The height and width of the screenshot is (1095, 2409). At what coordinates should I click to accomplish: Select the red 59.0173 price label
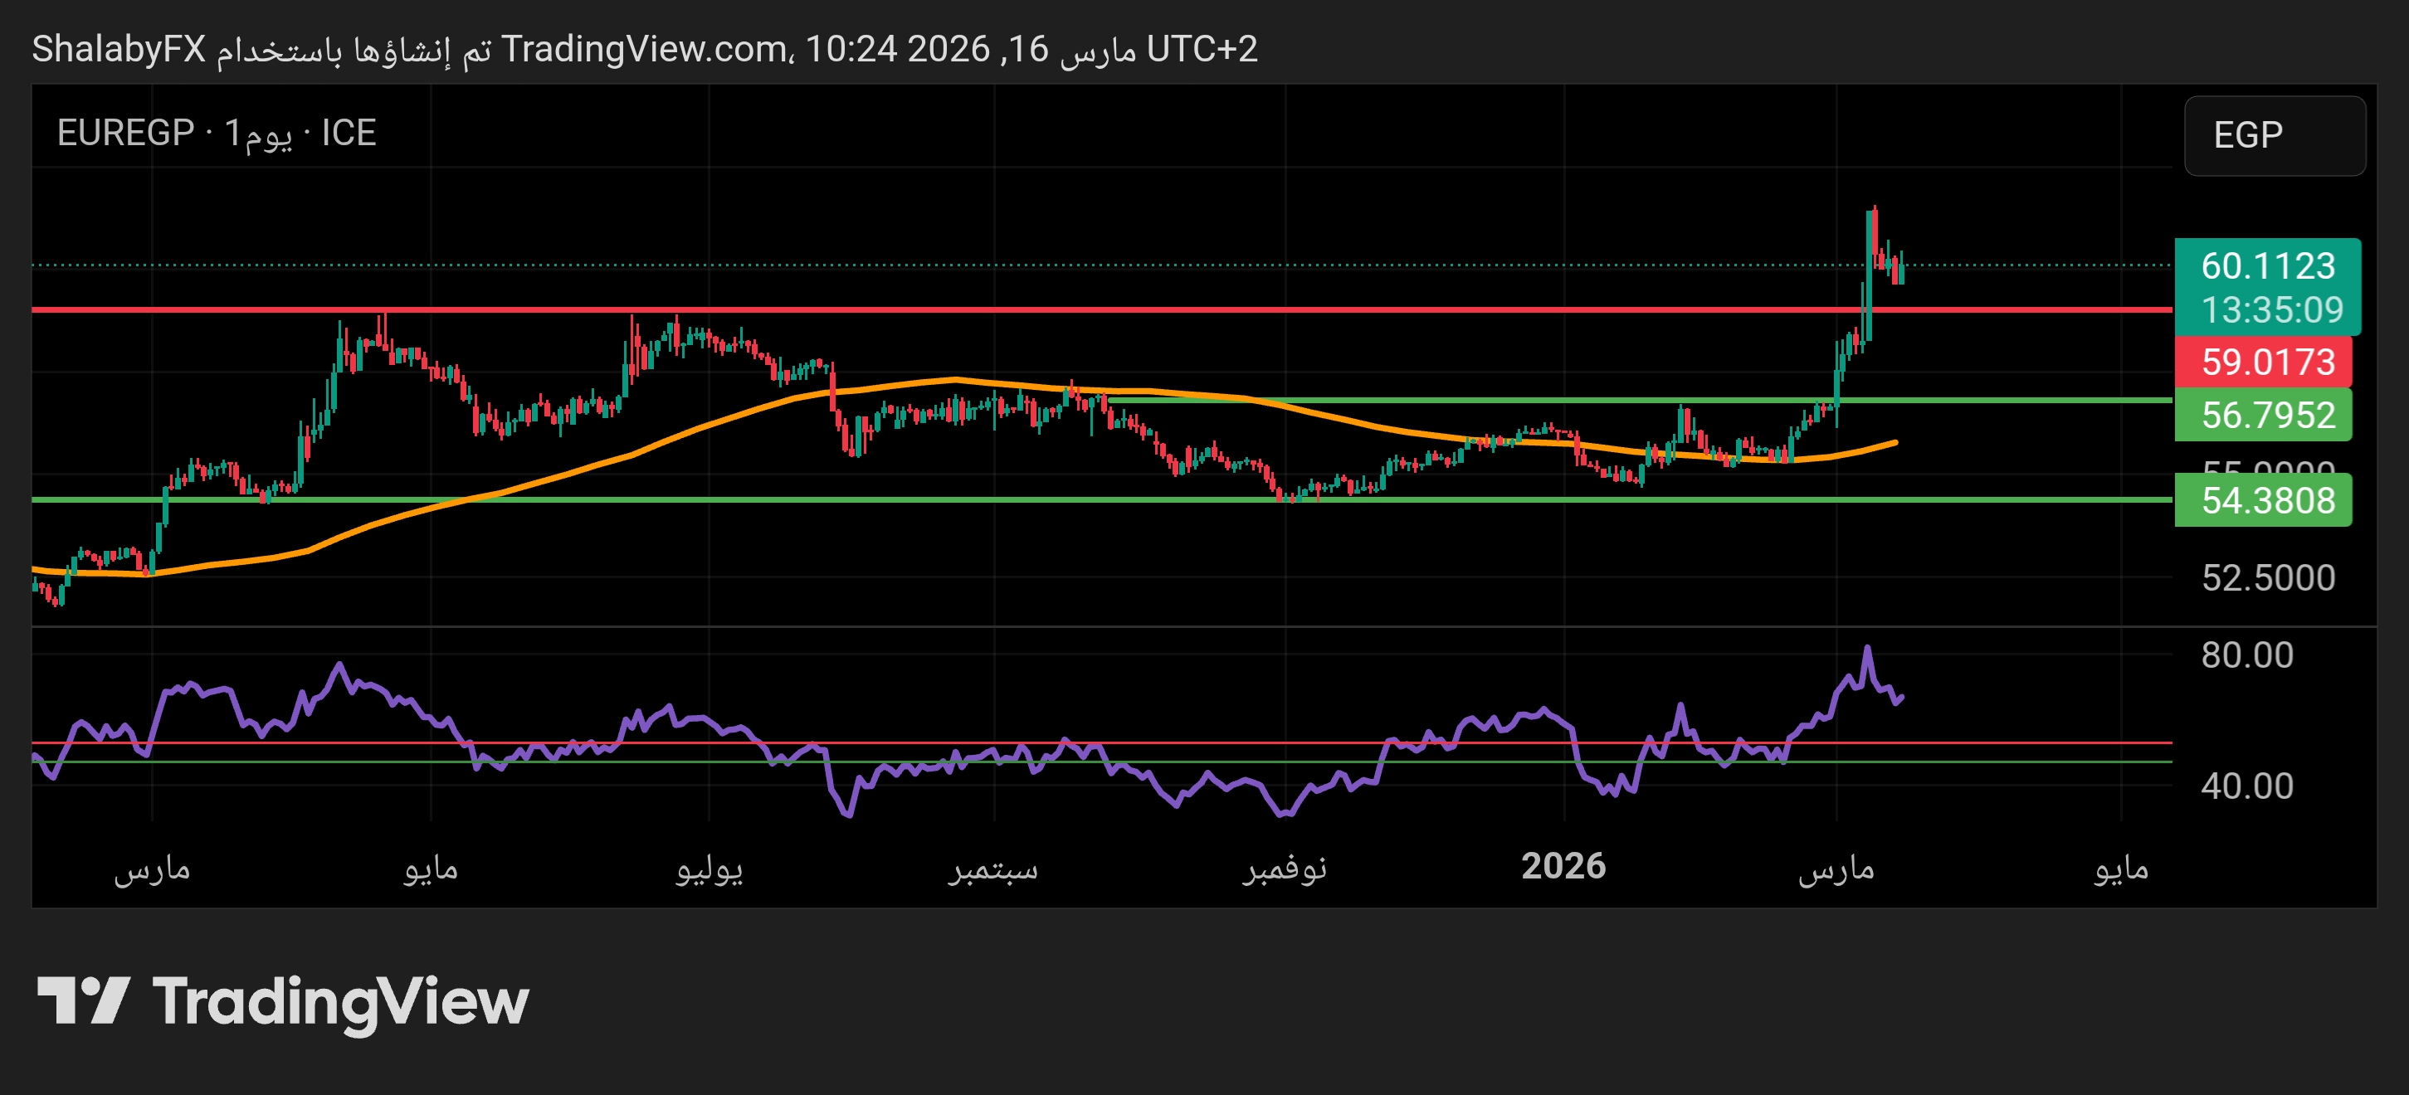pos(2267,362)
